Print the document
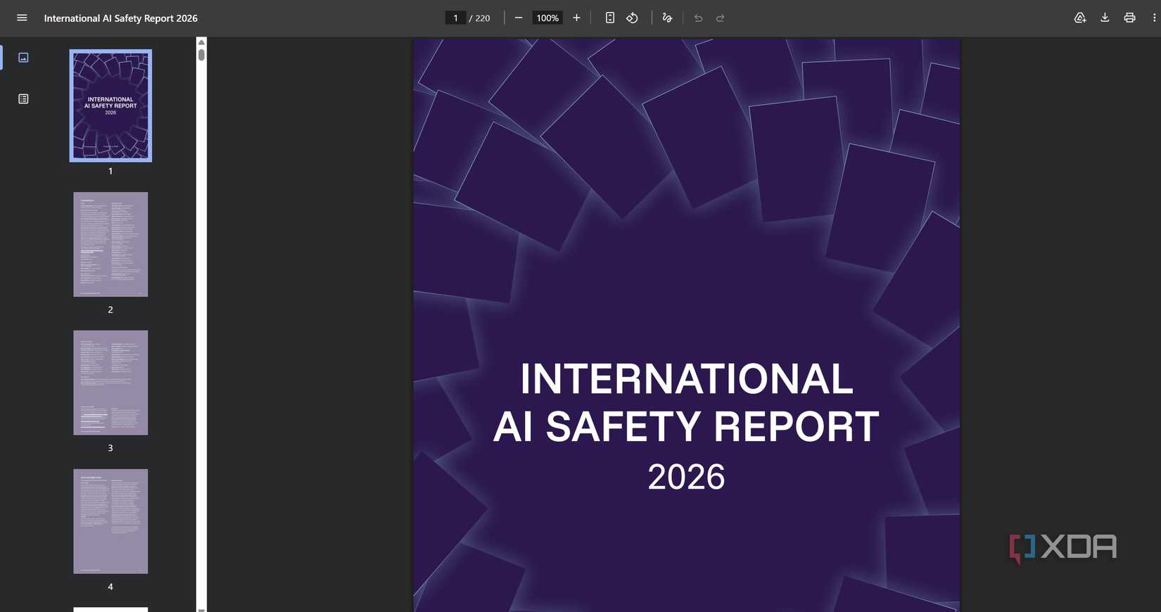 click(1129, 18)
